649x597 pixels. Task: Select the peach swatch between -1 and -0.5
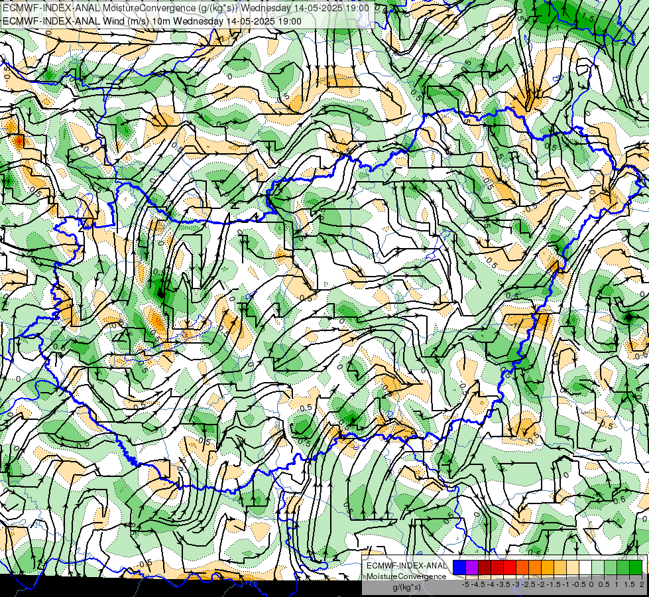(x=573, y=568)
